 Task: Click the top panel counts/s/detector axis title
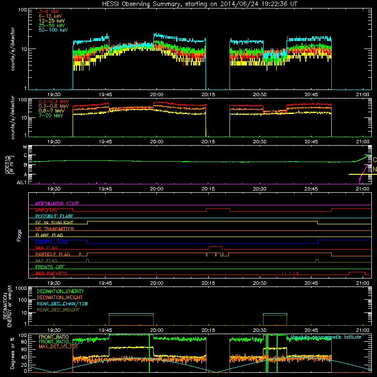click(13, 49)
